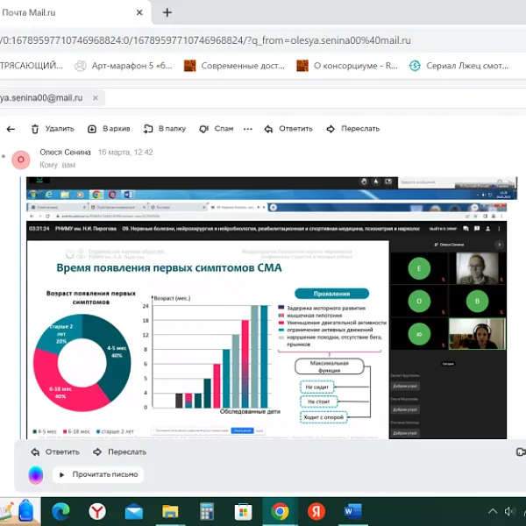
Task: Expand recipients at Кому: вам
Action: click(57, 165)
